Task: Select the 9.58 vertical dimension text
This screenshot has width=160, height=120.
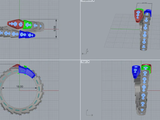Action: [55, 28]
